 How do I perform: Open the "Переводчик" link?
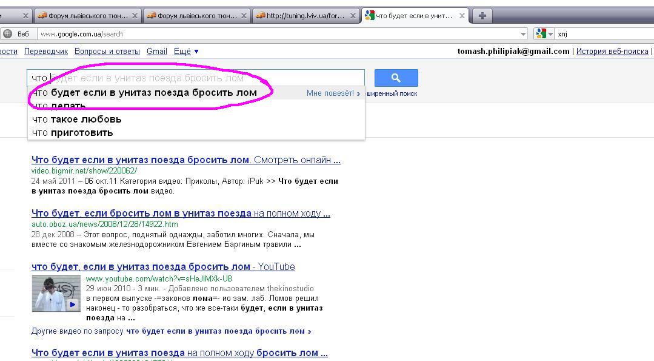(46, 52)
